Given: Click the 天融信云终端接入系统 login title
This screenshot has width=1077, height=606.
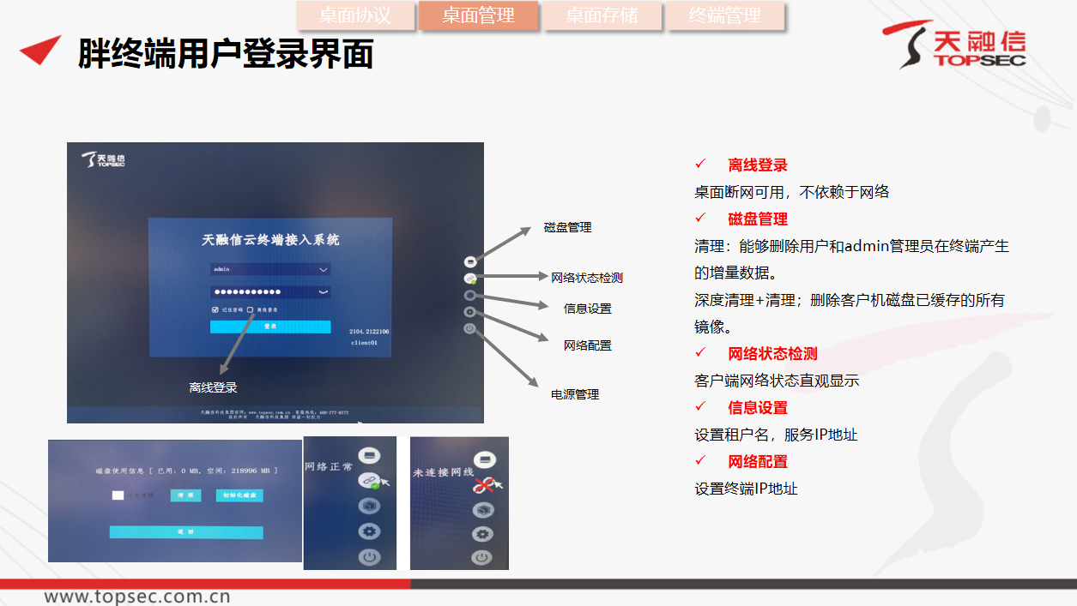Looking at the screenshot, I should coord(270,240).
